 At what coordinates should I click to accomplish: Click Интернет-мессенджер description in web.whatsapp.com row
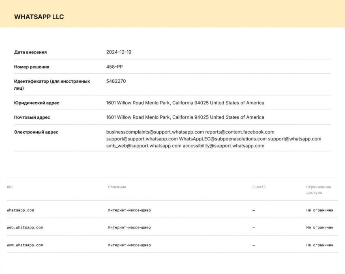pyautogui.click(x=129, y=228)
